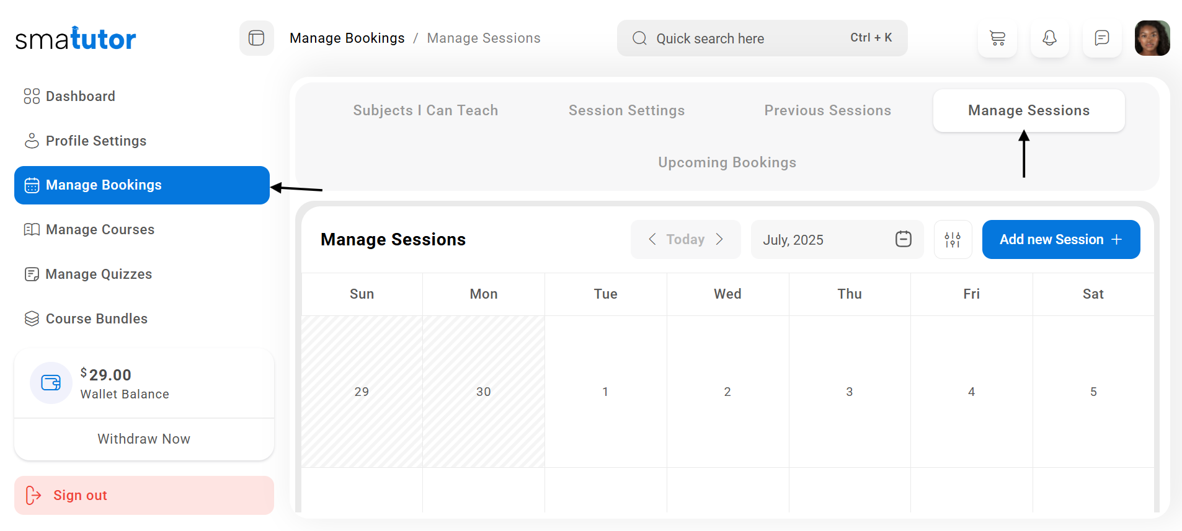Open the Upcoming Bookings tab
This screenshot has height=531, width=1182.
point(727,162)
